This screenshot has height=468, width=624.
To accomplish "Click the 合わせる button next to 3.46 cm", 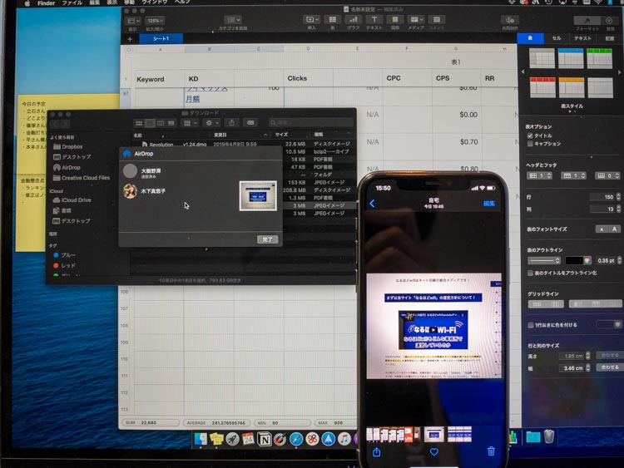I will point(610,367).
